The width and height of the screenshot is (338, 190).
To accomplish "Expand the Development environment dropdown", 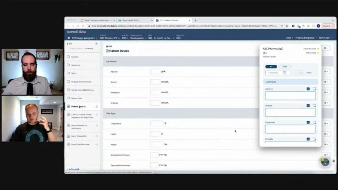I will tap(138, 38).
